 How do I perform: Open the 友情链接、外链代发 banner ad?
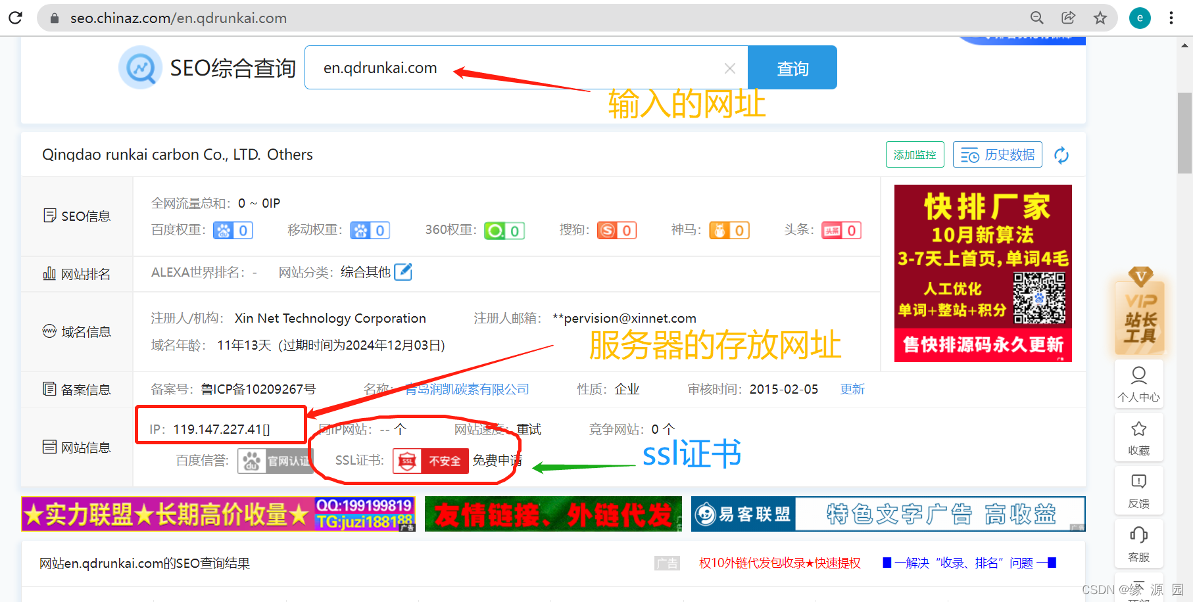coord(553,514)
